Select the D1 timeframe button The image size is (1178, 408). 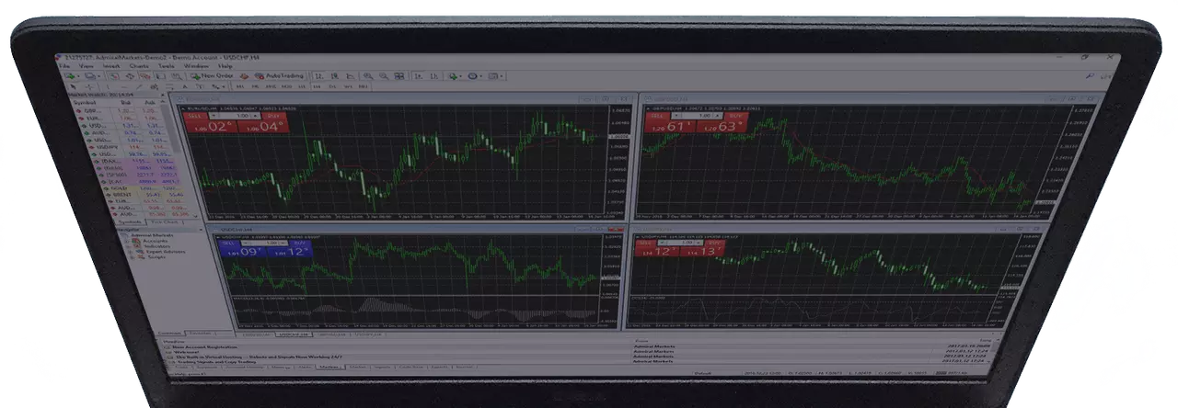click(x=332, y=86)
